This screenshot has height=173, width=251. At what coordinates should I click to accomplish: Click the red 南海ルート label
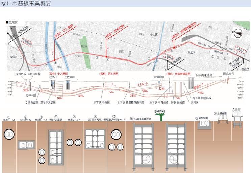tap(199, 86)
